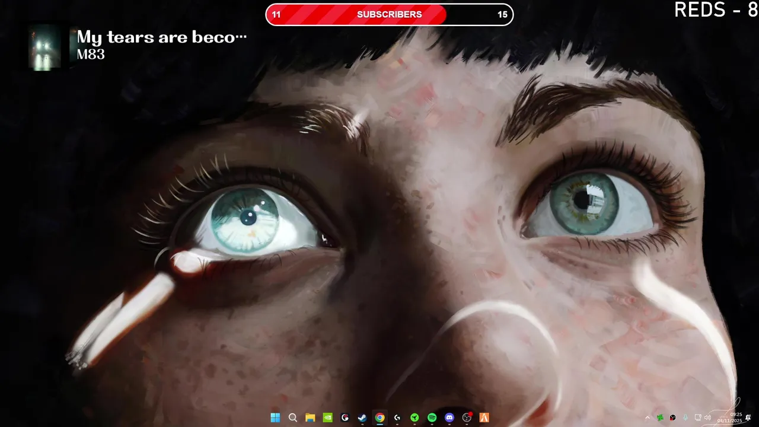Open the green Razer app on the taskbar
This screenshot has height=427, width=759.
click(414, 418)
